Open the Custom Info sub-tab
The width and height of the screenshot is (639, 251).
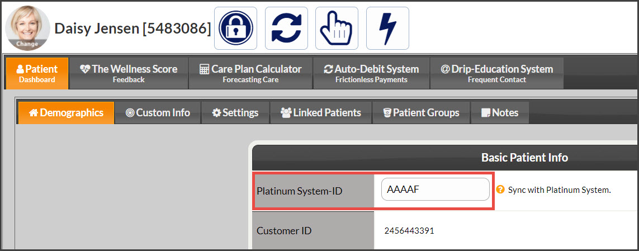tap(158, 113)
